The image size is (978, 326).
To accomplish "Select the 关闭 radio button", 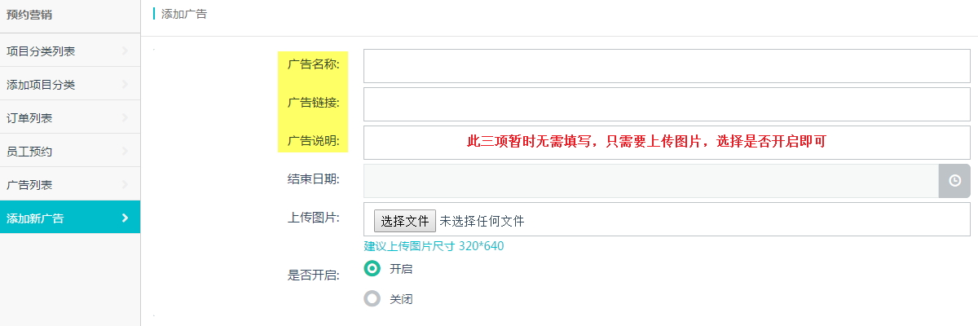I will point(372,299).
